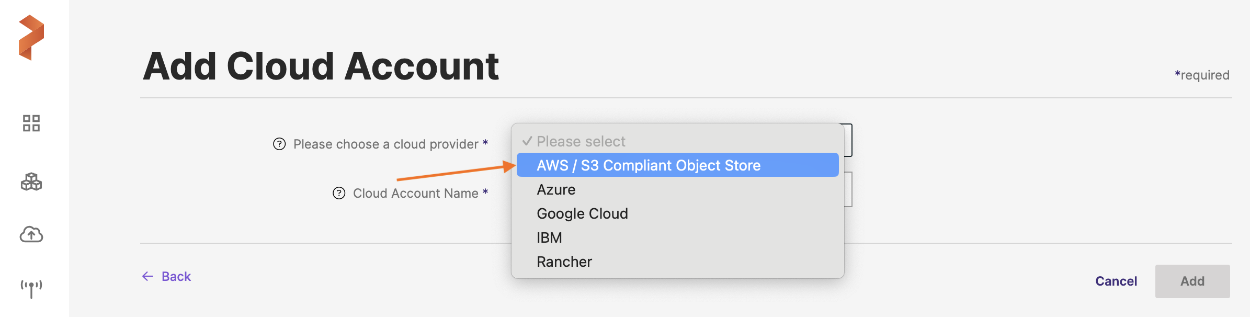
Task: Select AWS / S3 Compliant Object Store option
Action: point(649,165)
